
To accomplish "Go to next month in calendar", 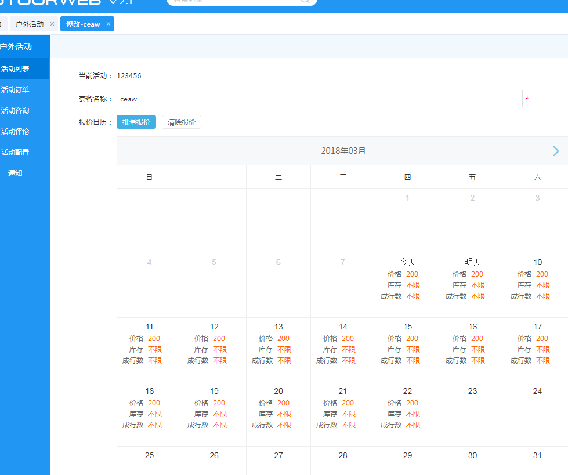I will (556, 151).
